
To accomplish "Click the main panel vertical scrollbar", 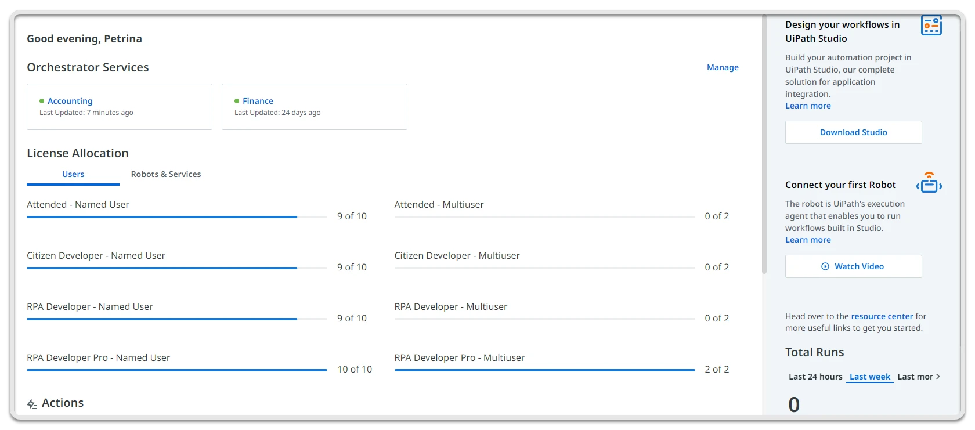I will click(x=764, y=145).
